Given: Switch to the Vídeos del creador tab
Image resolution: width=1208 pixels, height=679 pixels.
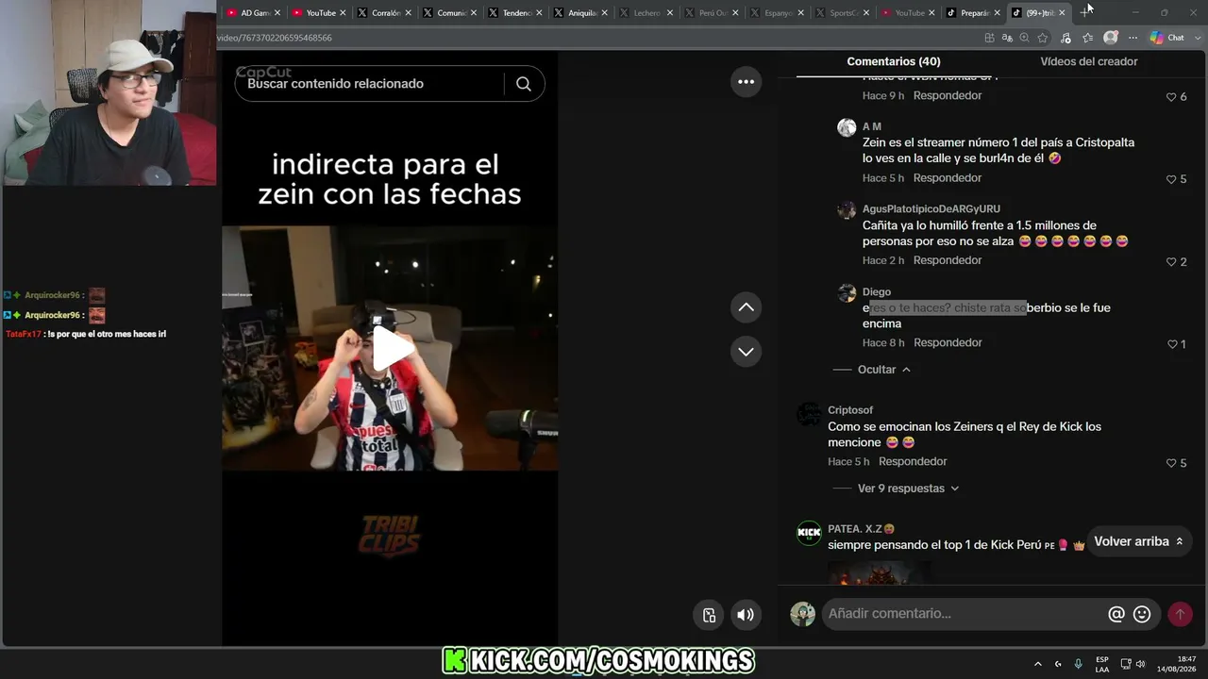Looking at the screenshot, I should (1089, 61).
